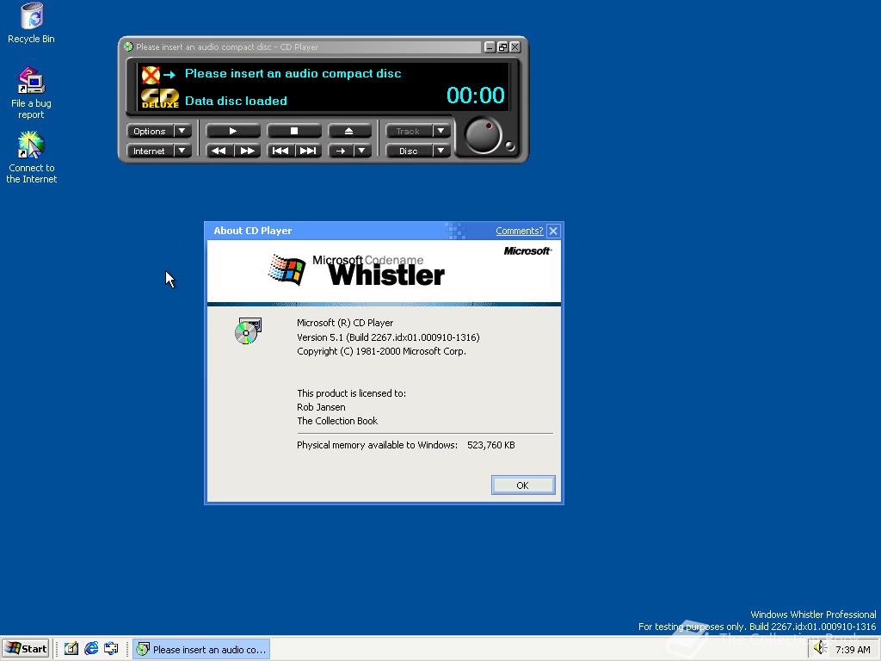Click the 7:39 AM clock

pos(853,650)
